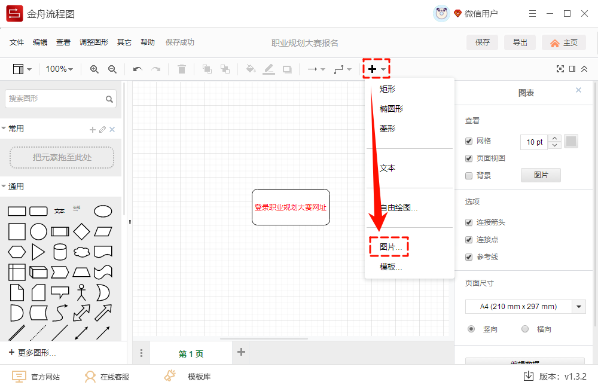This screenshot has height=388, width=598.
Task: Choose 图片 from the open insert menu
Action: click(389, 246)
